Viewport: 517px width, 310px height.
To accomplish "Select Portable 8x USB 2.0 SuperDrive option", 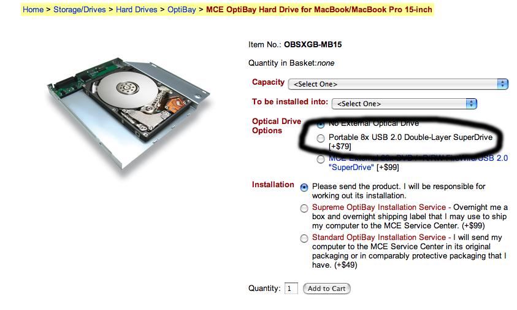I will point(321,138).
